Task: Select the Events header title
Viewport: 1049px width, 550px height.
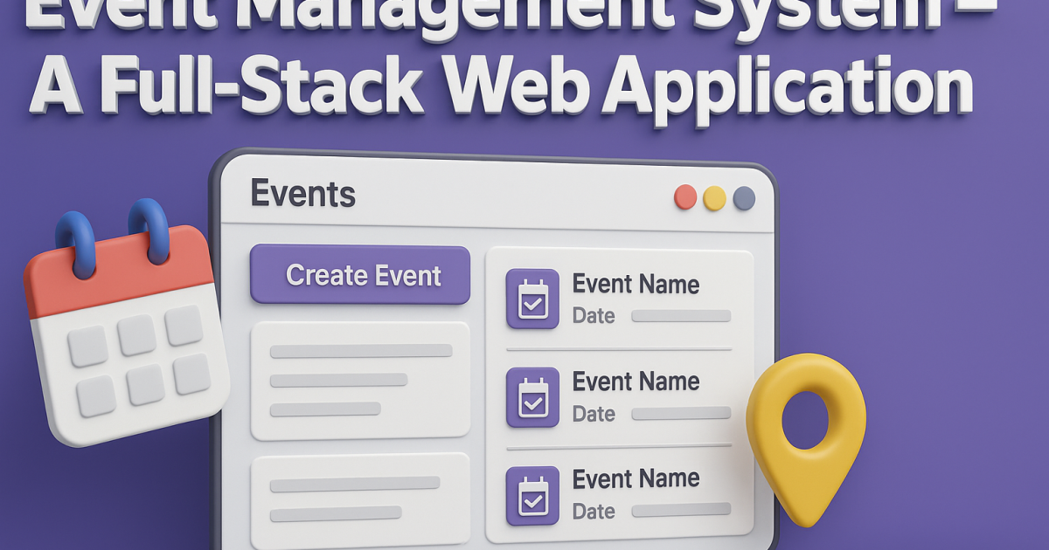Action: click(x=302, y=194)
